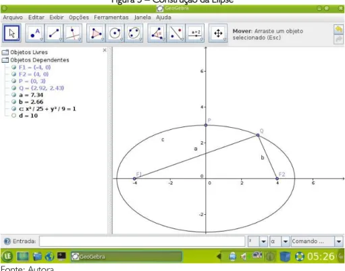Image resolution: width=345 pixels, height=271 pixels.
Task: Select the Slider a=2 tool
Action: pyautogui.click(x=195, y=33)
